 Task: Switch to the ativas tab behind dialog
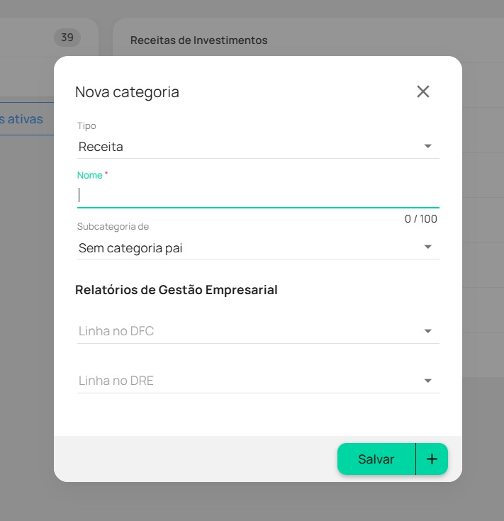pyautogui.click(x=21, y=119)
